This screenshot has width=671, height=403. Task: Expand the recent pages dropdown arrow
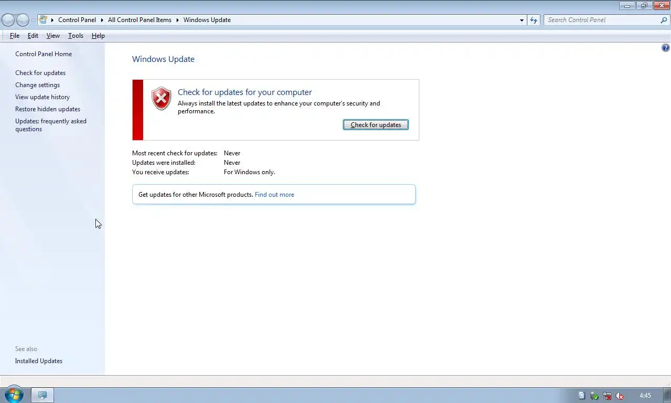pyautogui.click(x=33, y=20)
